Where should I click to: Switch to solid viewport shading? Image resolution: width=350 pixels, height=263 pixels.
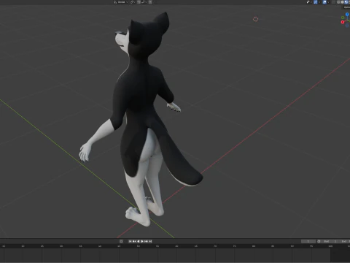click(342, 2)
